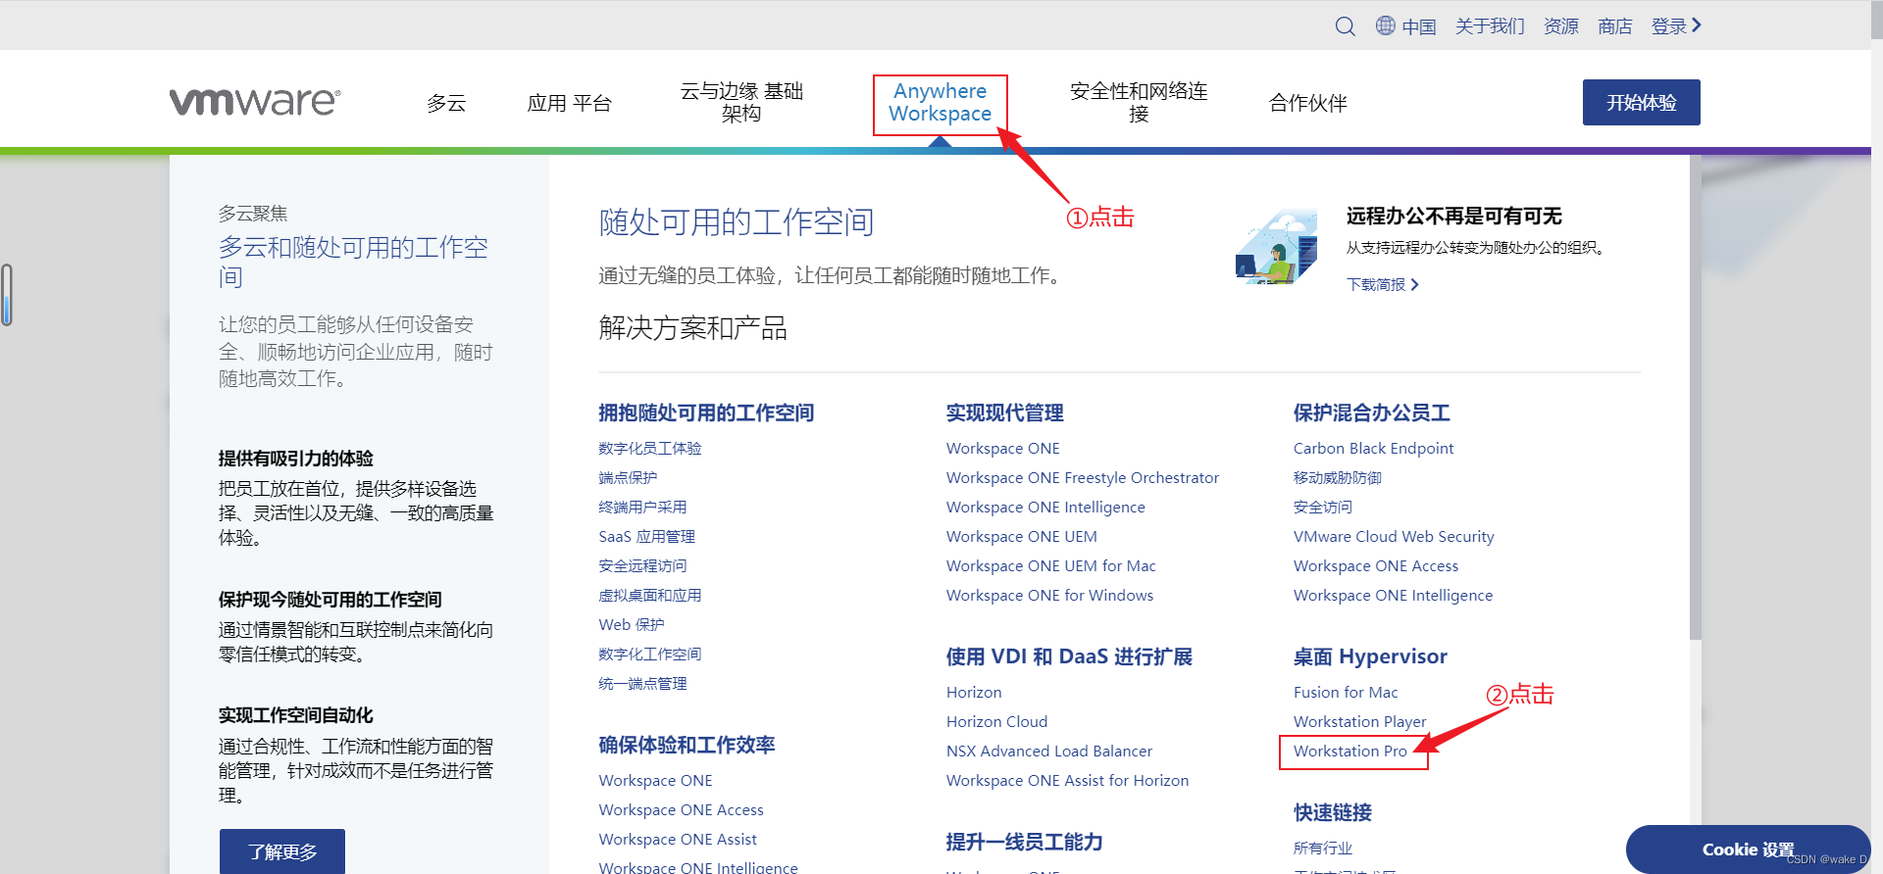The image size is (1883, 874).
Task: Click the 开始体验 button
Action: (1641, 102)
